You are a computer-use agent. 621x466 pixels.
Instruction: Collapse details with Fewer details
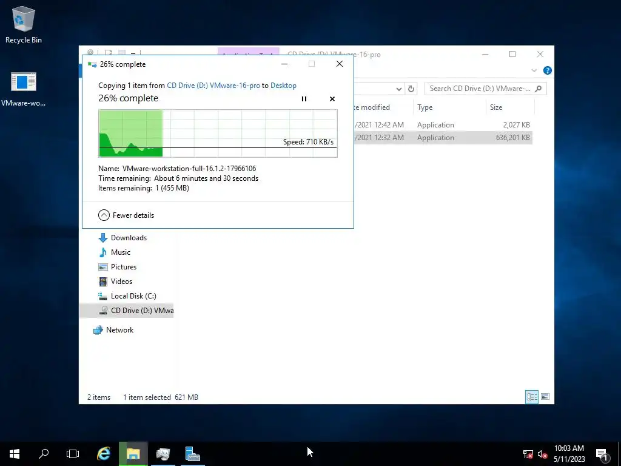coord(126,215)
